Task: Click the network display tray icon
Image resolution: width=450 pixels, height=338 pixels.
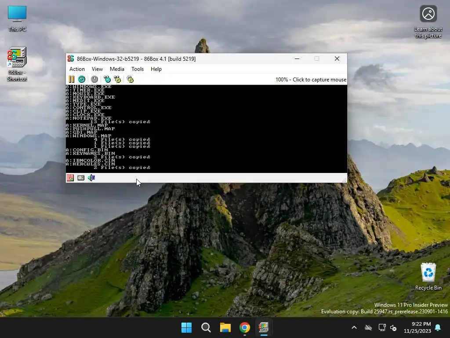Action: 382,327
